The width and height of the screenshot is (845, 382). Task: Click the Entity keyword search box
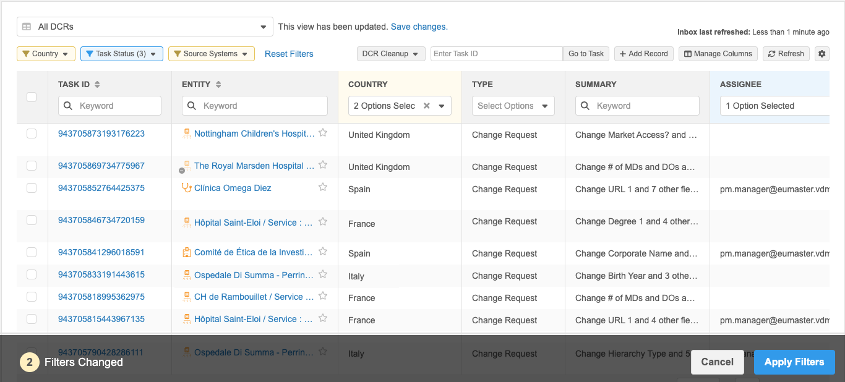tap(254, 106)
